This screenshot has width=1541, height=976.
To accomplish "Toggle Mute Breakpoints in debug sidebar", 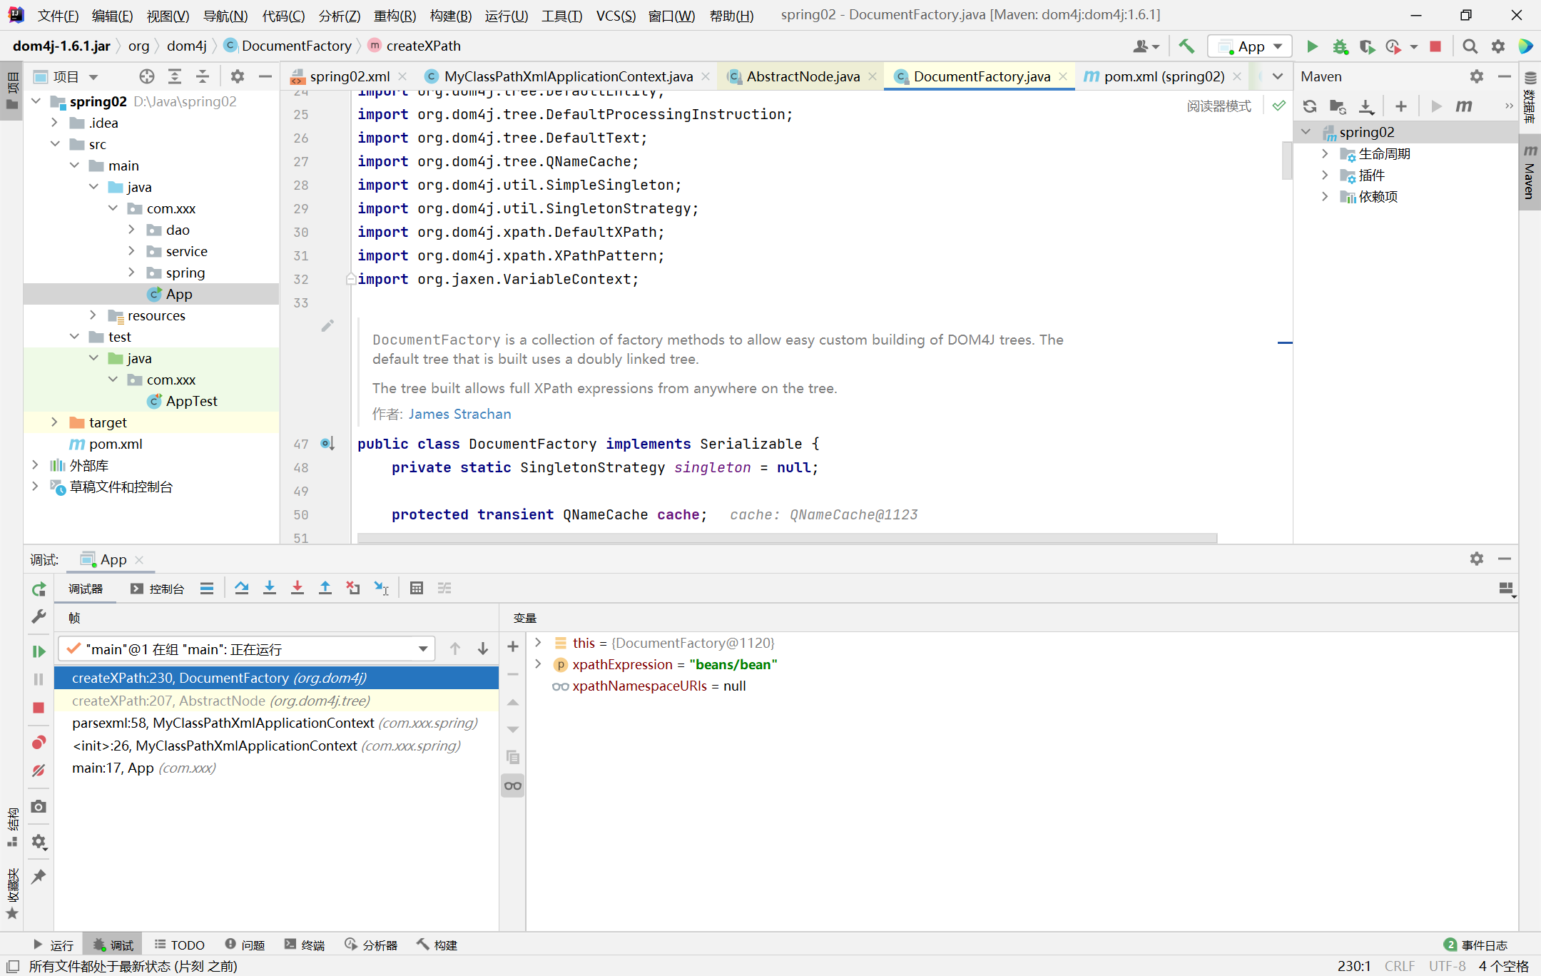I will coord(39,771).
